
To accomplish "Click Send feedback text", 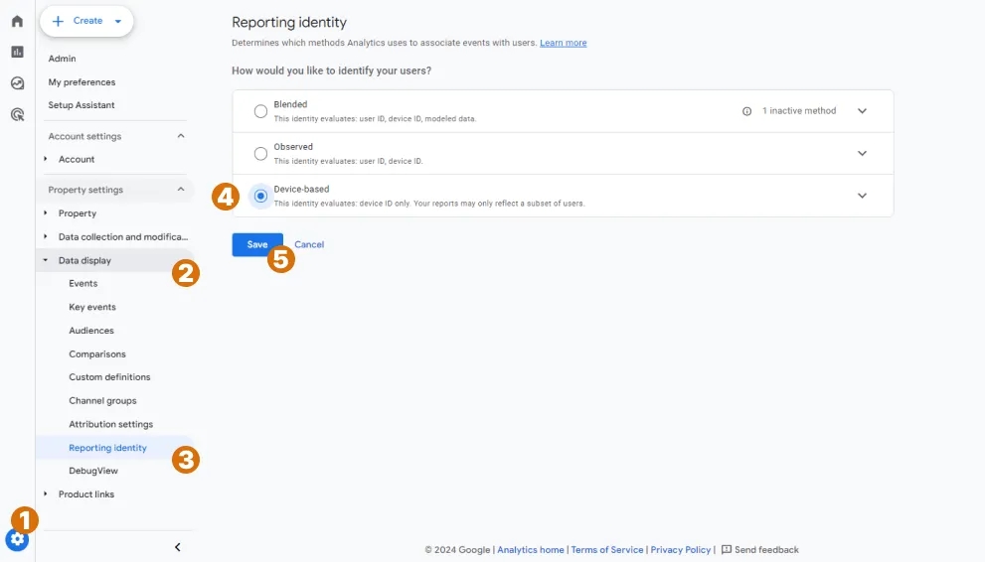I will click(766, 549).
